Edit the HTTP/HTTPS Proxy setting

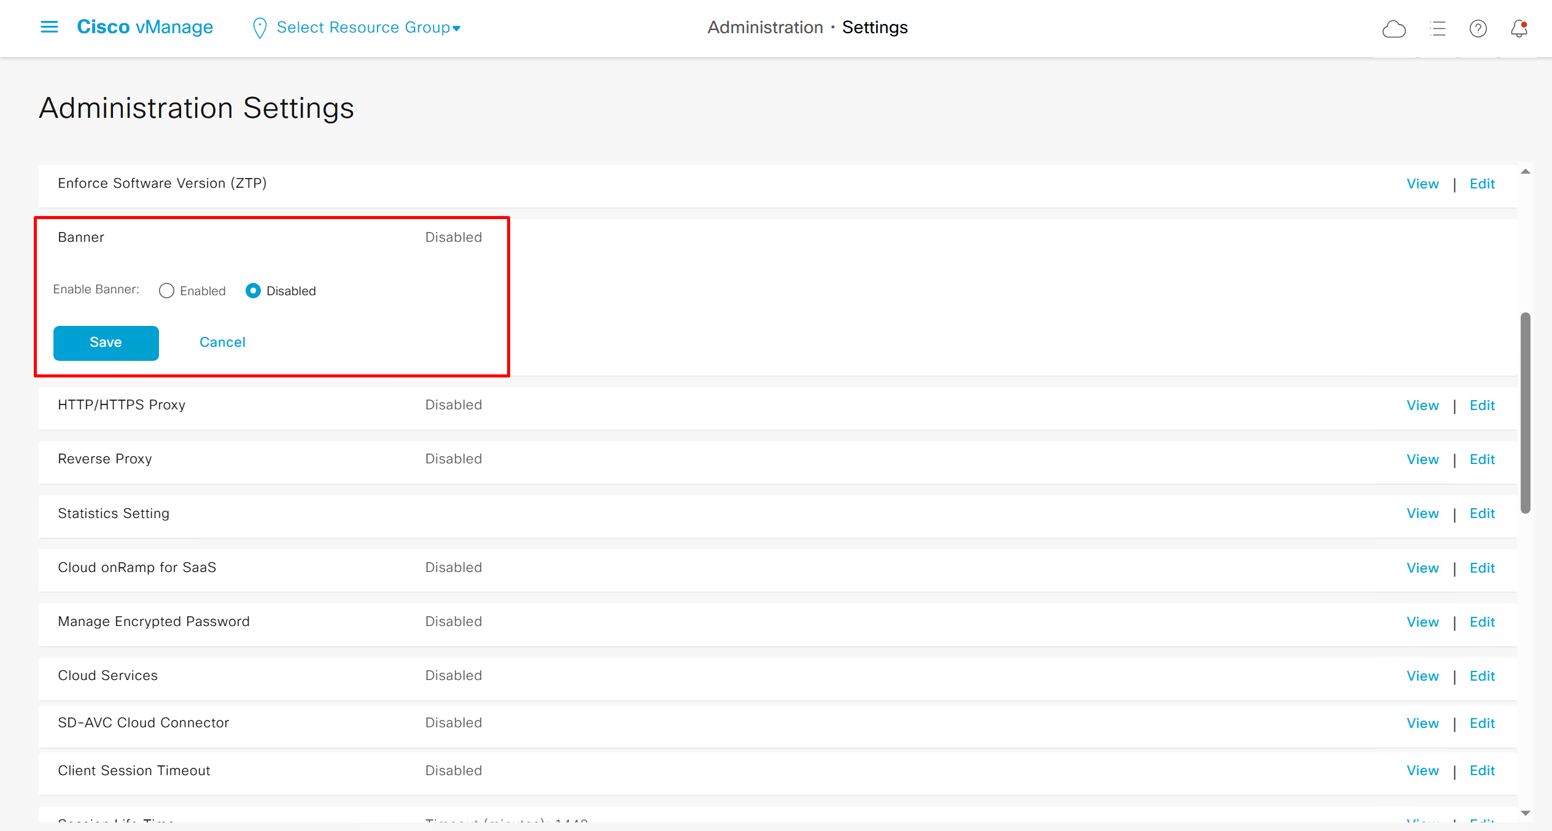1481,406
